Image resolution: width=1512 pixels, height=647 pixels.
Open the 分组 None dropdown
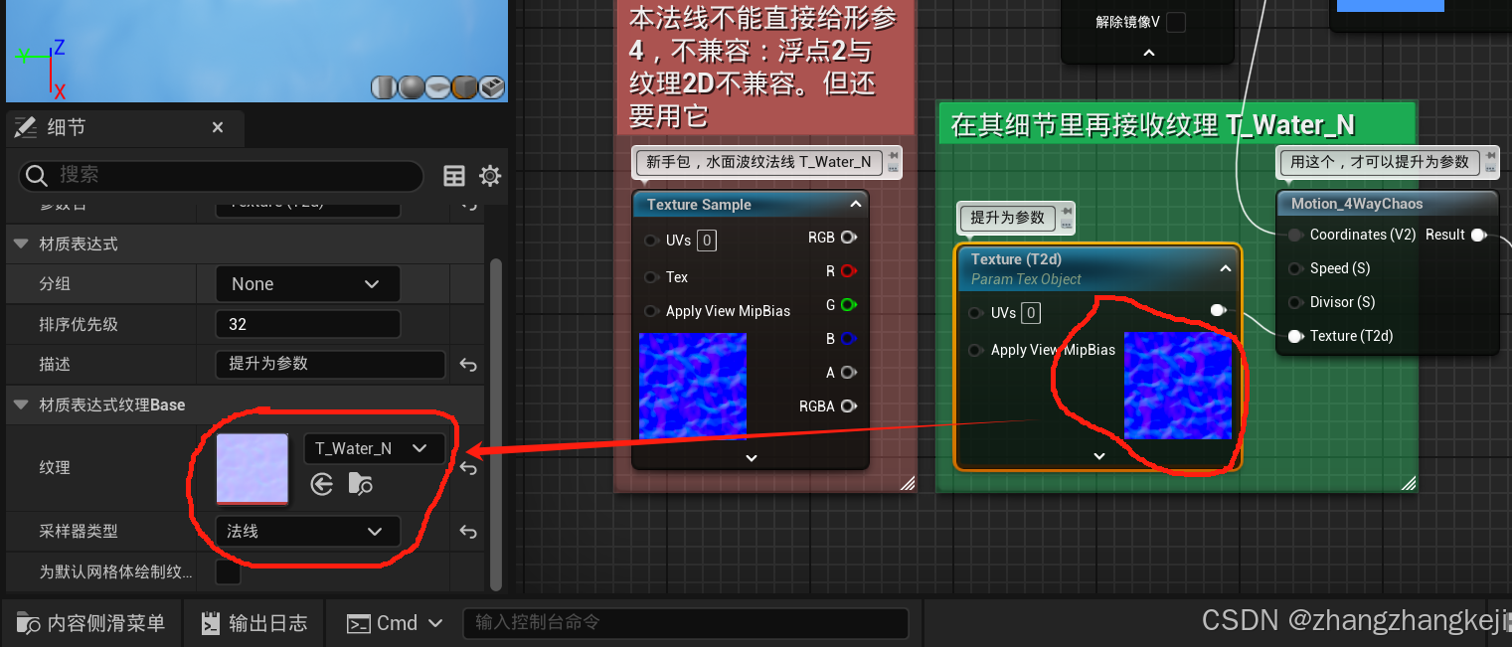[307, 283]
